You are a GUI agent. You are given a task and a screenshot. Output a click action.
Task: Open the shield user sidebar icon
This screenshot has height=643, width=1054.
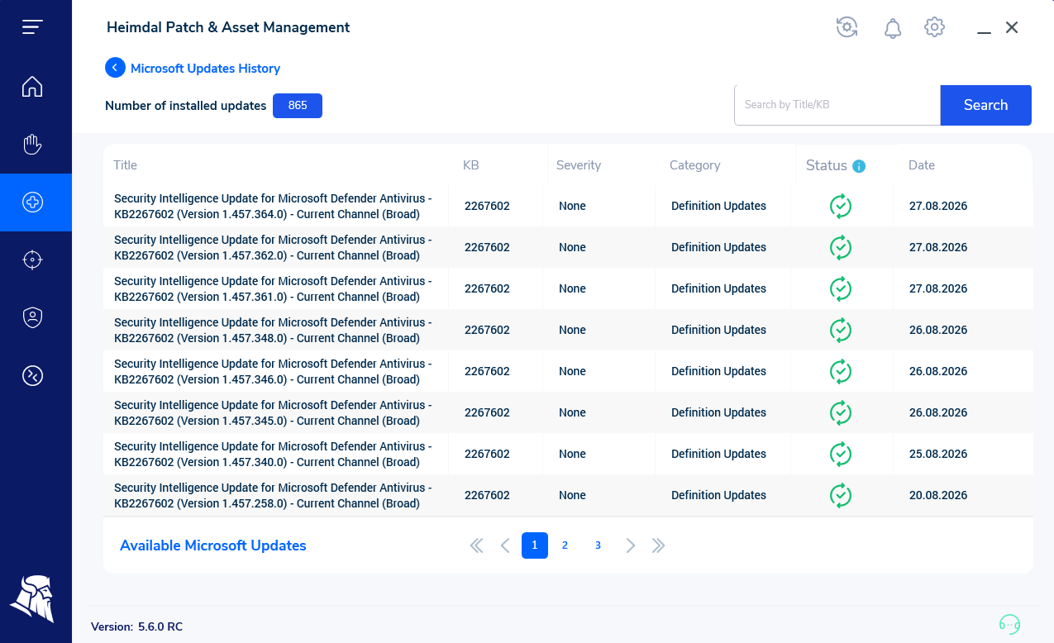pos(32,317)
